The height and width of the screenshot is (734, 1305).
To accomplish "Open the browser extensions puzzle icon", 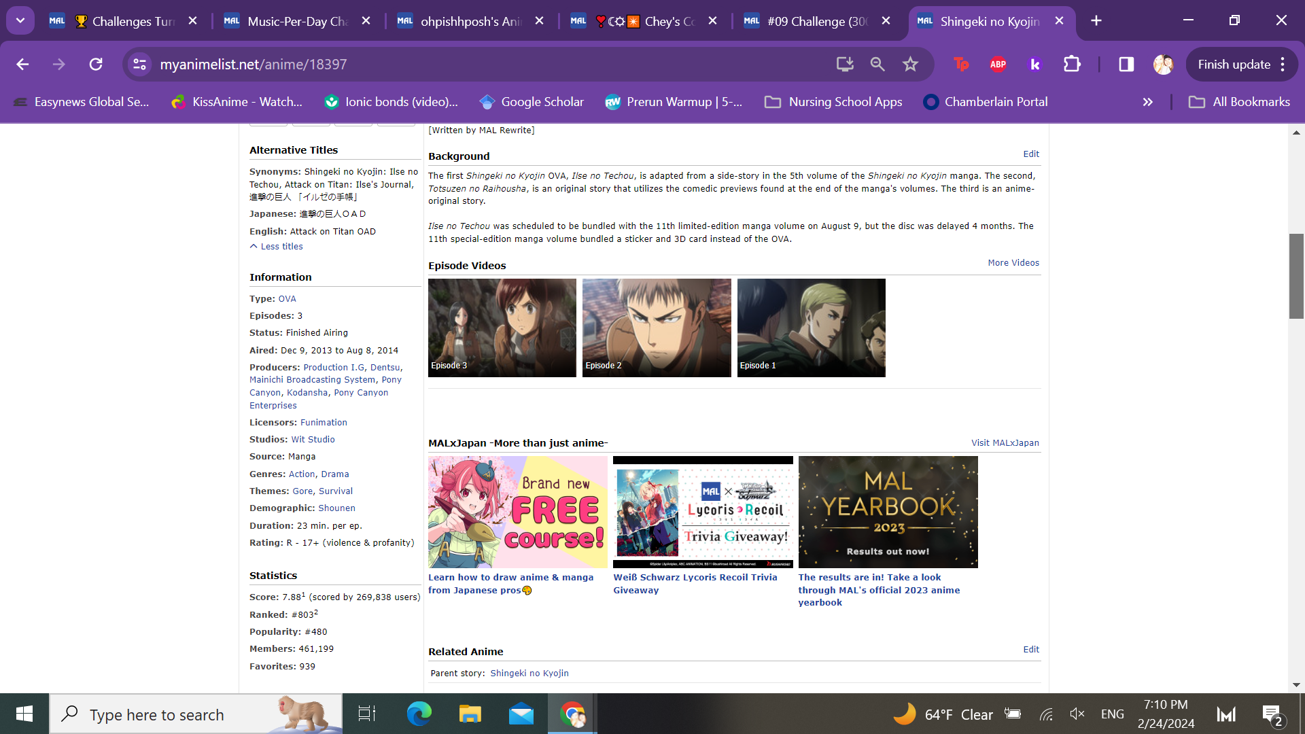I will pos(1072,65).
